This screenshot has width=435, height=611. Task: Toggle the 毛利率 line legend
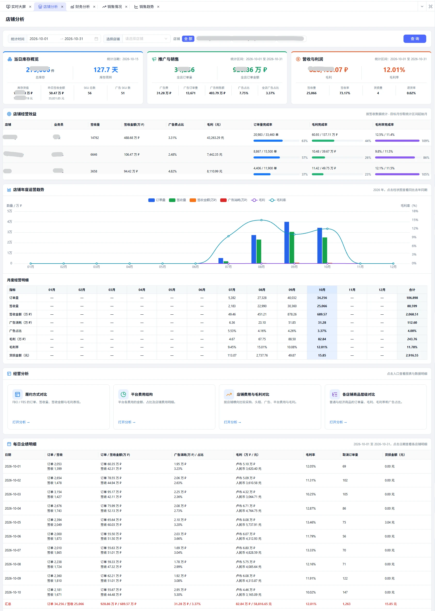277,200
